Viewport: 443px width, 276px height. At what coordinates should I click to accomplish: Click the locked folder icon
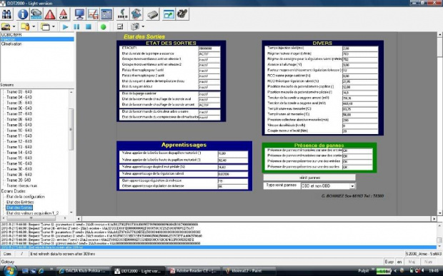coord(25,27)
